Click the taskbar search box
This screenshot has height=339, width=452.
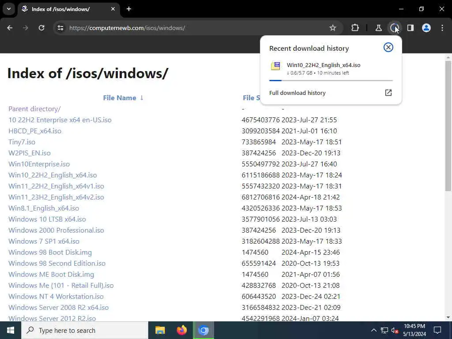[x=84, y=330]
